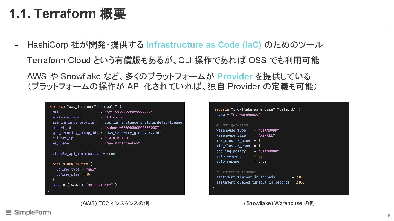The width and height of the screenshot is (394, 221).
Task: Click the bullet line starting "HashiCorp 社が開発"
Action: (175, 45)
